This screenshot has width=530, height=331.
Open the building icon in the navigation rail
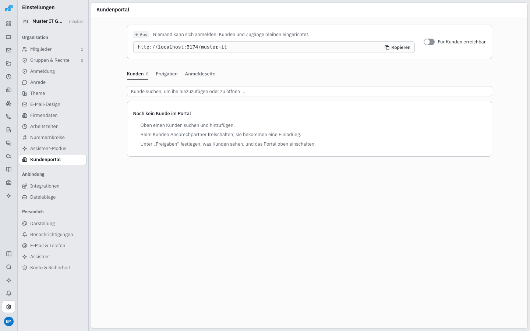[x=9, y=90]
